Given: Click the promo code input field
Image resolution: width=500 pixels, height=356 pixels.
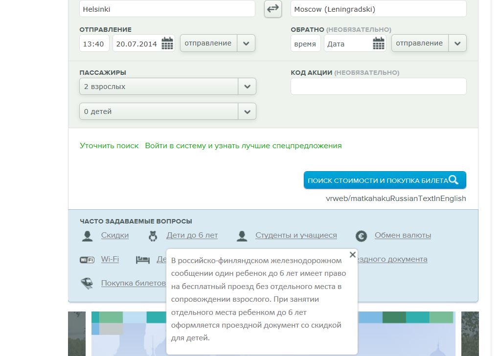Looking at the screenshot, I should [x=378, y=87].
